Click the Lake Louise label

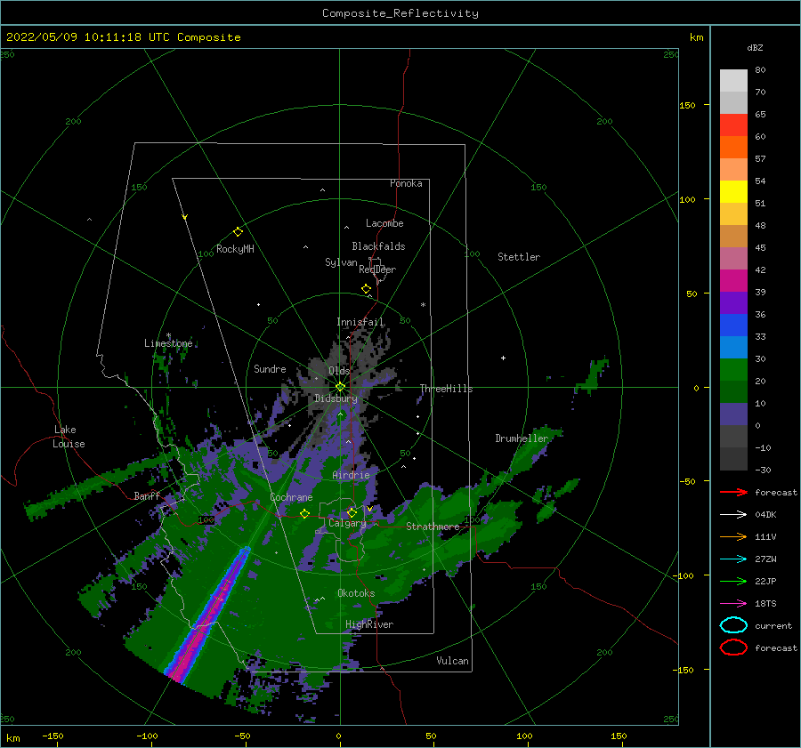(69, 437)
